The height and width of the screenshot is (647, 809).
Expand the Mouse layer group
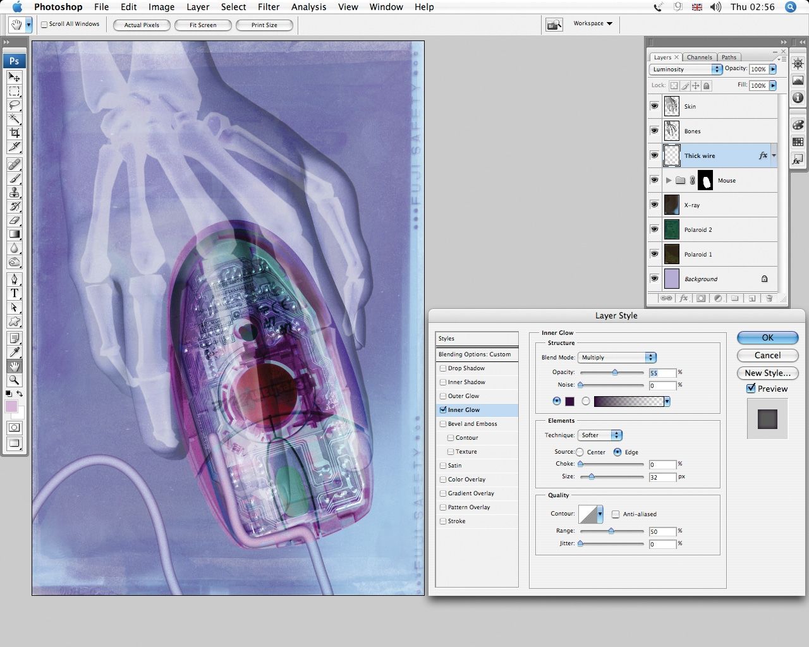tap(669, 180)
